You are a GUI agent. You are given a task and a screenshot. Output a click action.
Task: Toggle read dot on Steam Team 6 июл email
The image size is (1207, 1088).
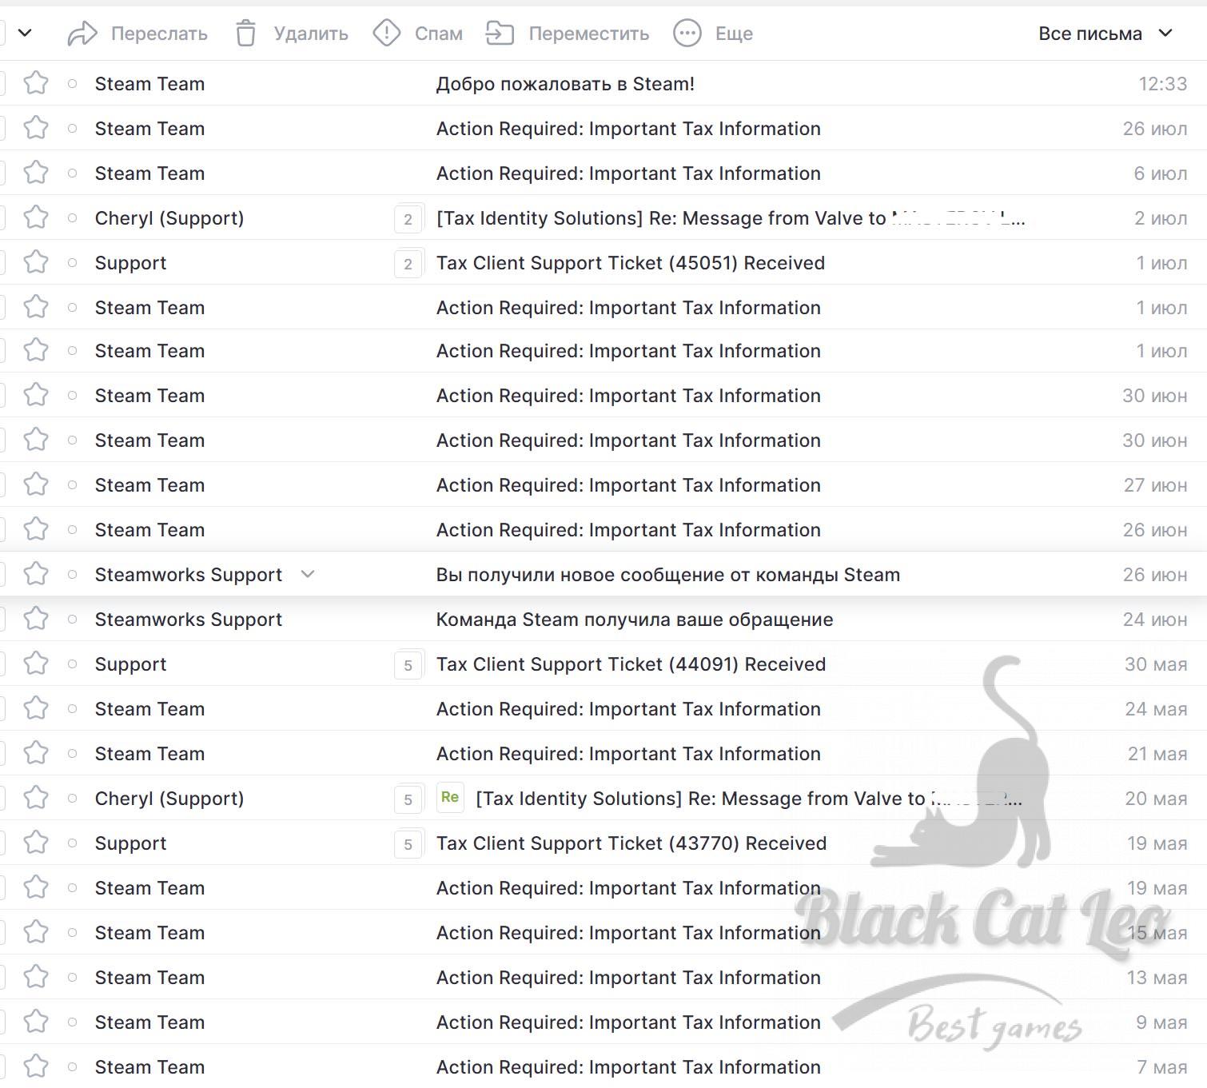[x=73, y=173]
